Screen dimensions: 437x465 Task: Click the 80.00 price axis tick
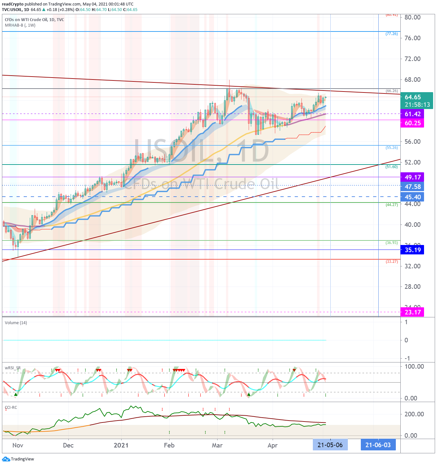412,18
